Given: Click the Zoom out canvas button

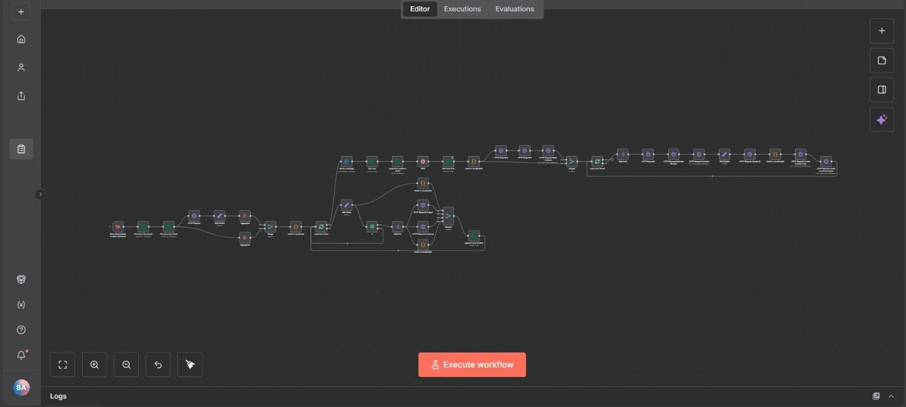Looking at the screenshot, I should point(126,365).
